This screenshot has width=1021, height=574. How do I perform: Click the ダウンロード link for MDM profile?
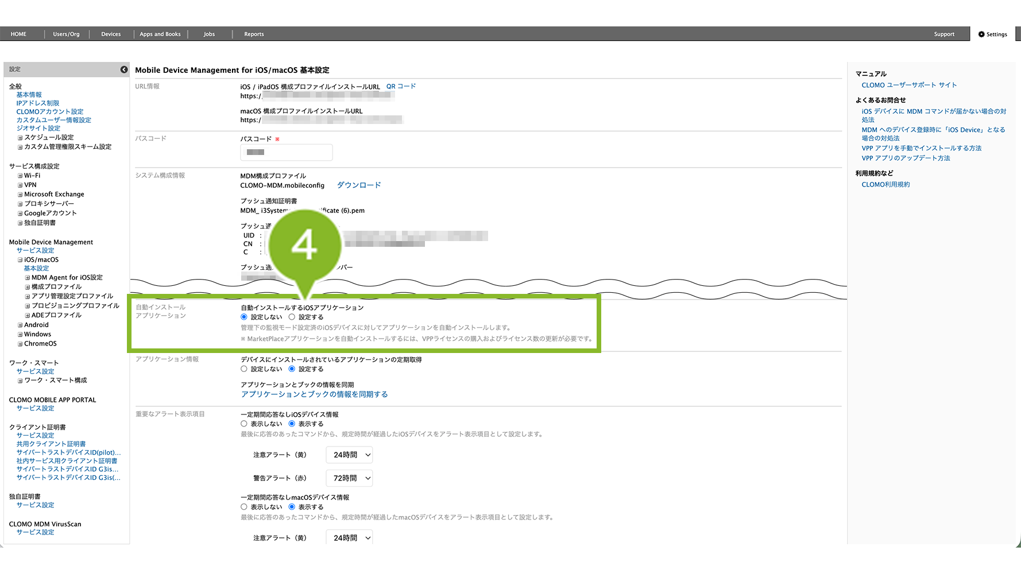pos(358,185)
